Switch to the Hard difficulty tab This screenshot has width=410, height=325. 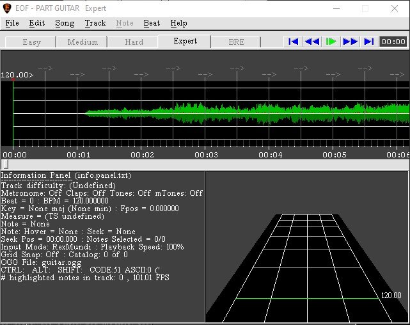click(x=133, y=42)
